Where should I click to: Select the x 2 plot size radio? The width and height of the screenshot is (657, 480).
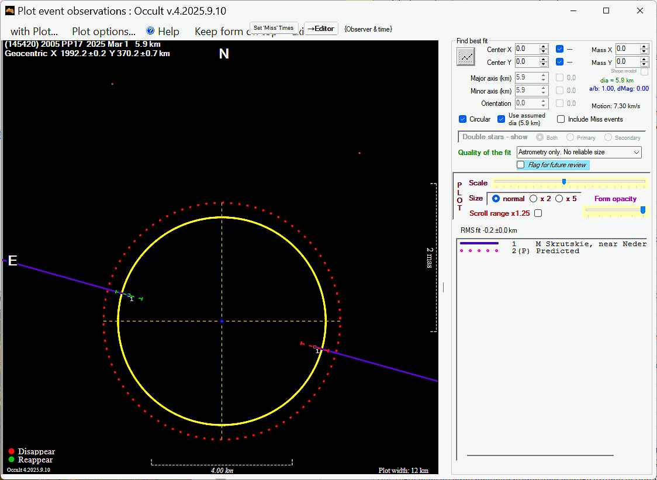534,199
